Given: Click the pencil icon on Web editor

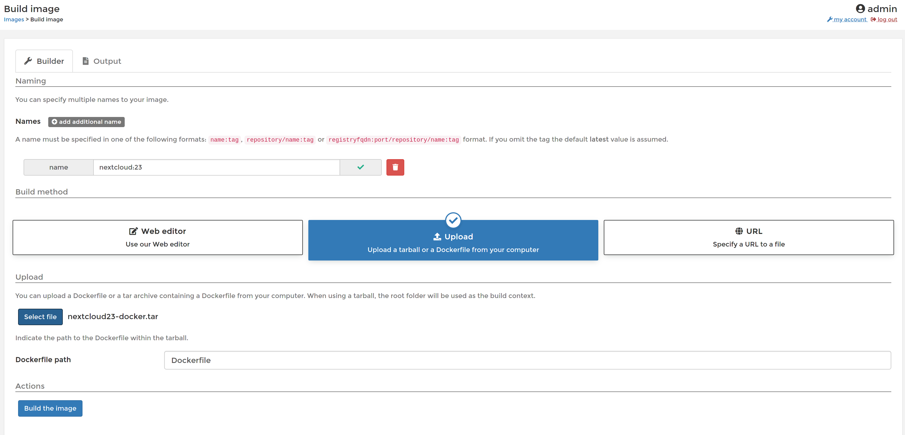Looking at the screenshot, I should point(133,231).
